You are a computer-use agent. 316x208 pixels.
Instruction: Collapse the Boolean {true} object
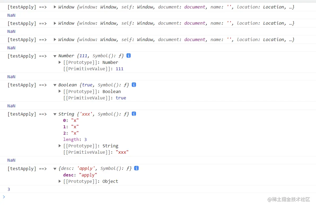coord(55,85)
